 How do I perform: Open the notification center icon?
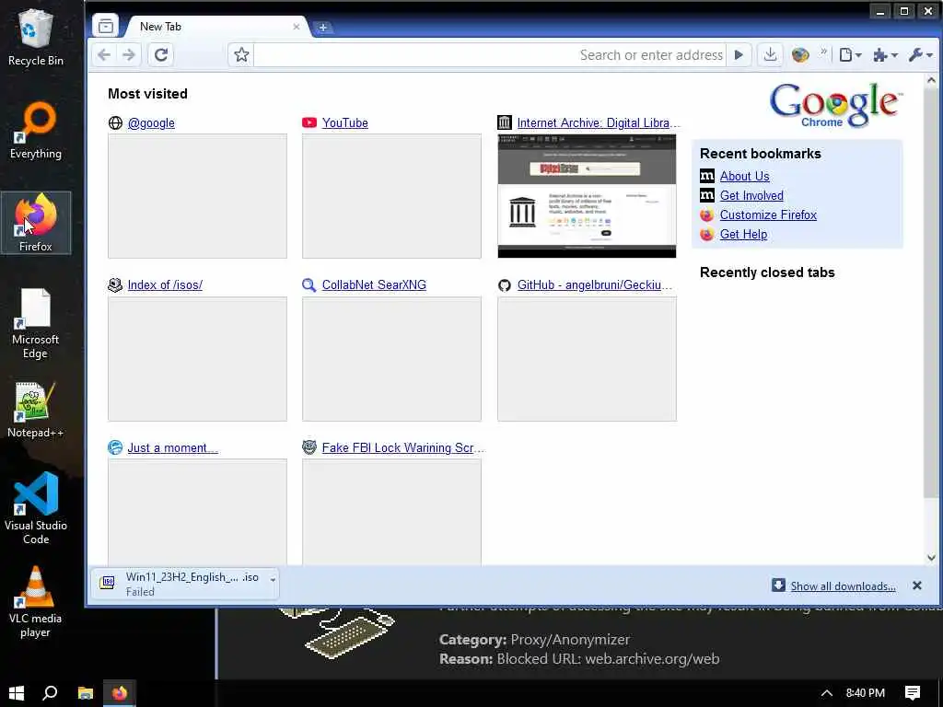(913, 693)
